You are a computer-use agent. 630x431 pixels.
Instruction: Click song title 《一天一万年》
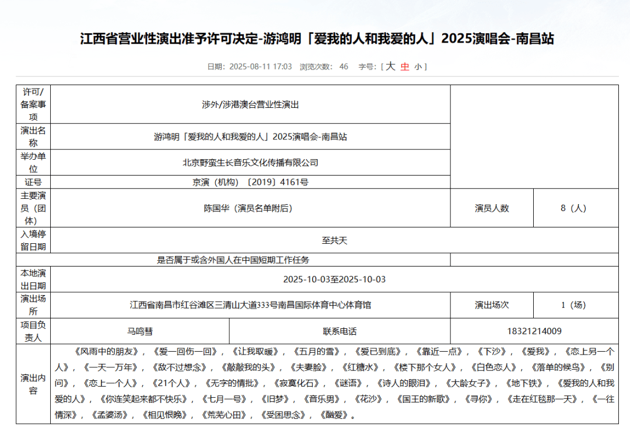111,367
